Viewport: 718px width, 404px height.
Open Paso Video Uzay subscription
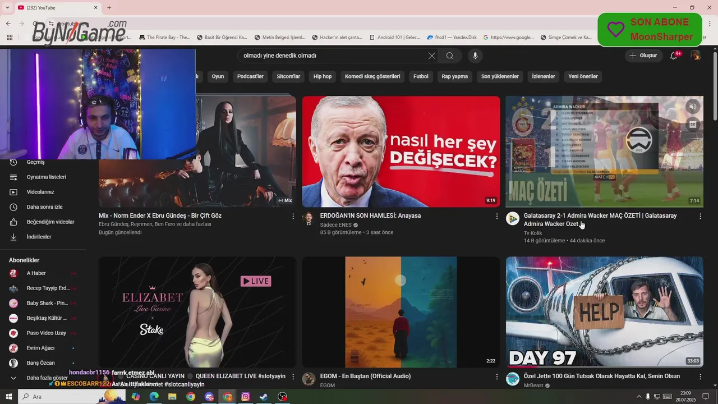(43, 333)
